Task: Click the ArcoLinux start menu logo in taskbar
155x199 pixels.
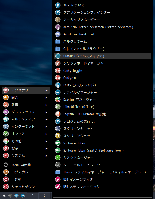Action: tap(4, 196)
